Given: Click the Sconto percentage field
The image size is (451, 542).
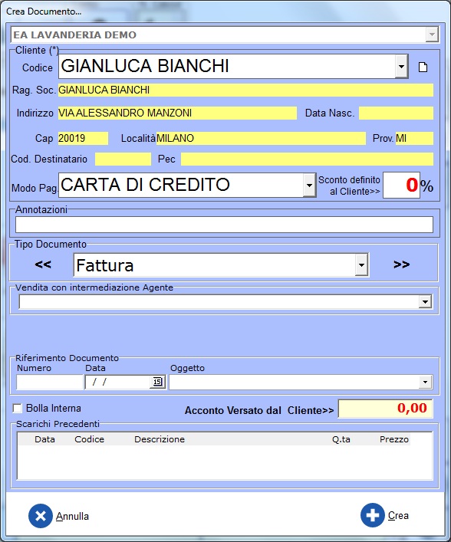Looking at the screenshot, I should tap(401, 186).
